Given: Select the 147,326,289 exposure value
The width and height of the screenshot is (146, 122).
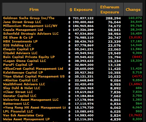Looking at the screenshot, I should tap(83, 30).
